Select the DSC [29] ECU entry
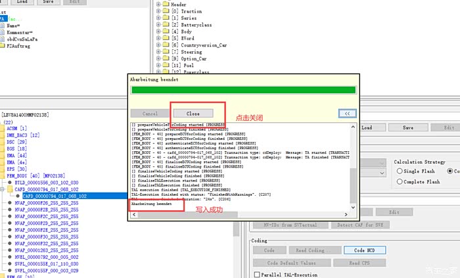This screenshot has width=460, height=278. tap(17, 142)
